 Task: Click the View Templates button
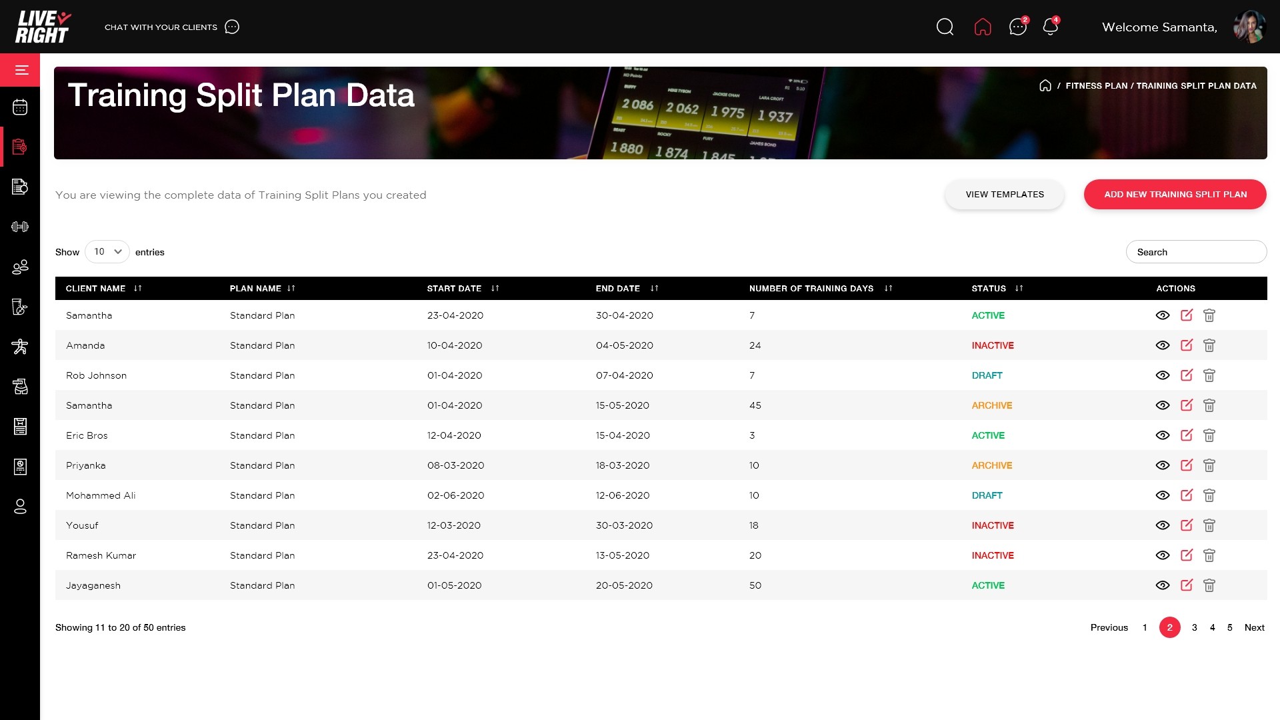(1004, 194)
